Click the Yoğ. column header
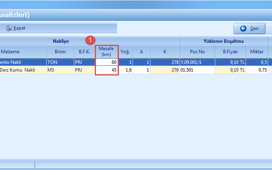Image resolution: width=272 pixels, height=170 pixels. (x=125, y=52)
